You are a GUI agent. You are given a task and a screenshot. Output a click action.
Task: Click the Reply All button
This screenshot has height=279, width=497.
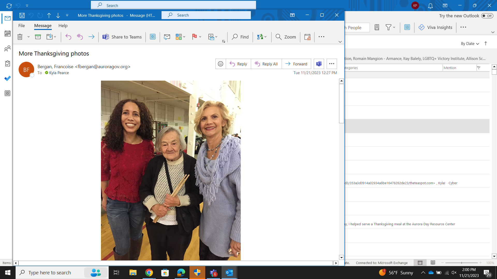[x=266, y=64]
